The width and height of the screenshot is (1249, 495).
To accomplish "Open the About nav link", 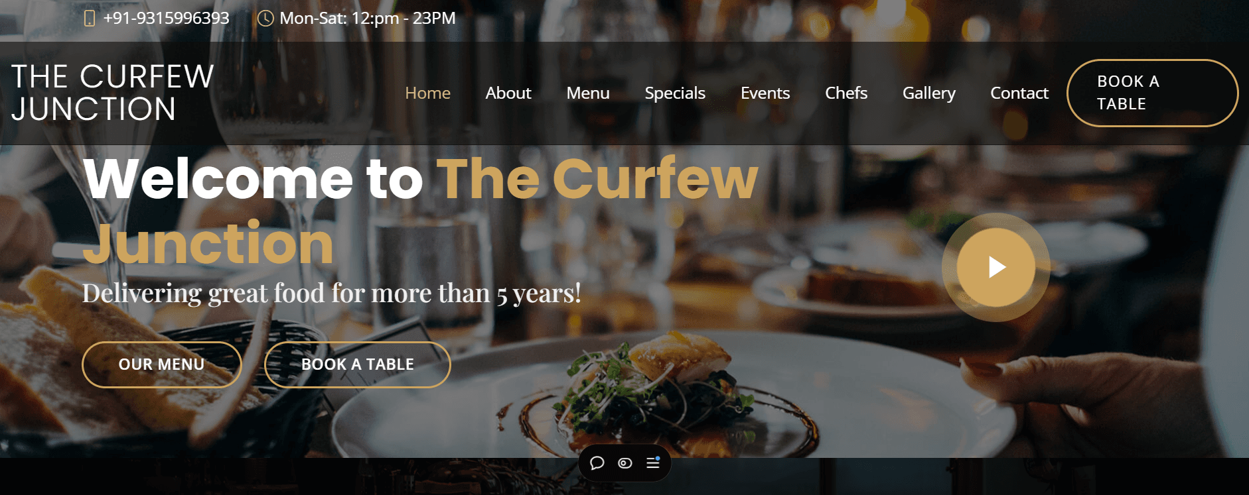I will [508, 93].
